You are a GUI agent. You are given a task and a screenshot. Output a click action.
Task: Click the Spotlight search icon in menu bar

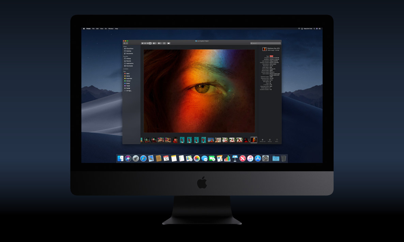(314, 29)
